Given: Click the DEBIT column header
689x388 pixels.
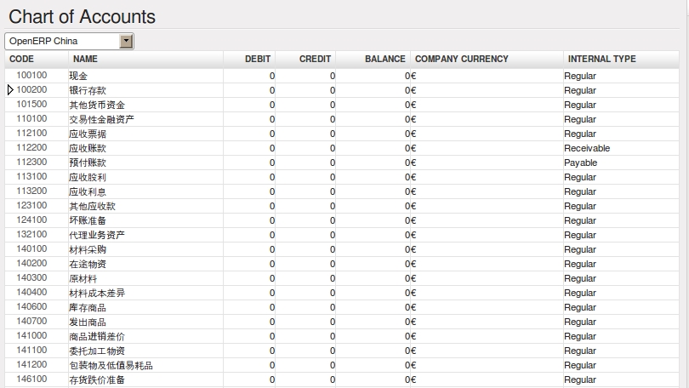Looking at the screenshot, I should pos(258,59).
